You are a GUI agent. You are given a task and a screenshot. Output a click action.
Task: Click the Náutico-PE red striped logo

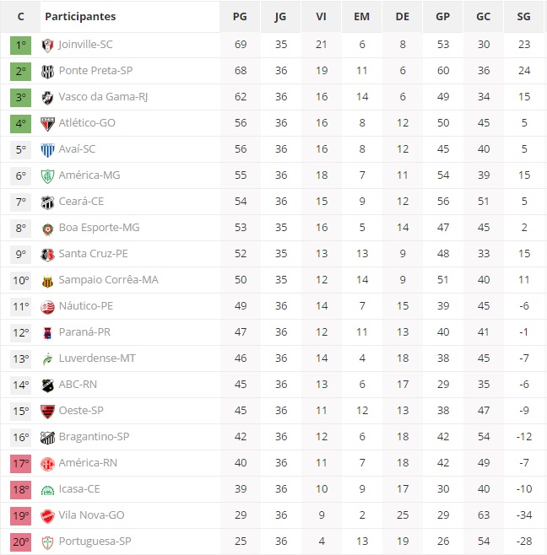point(47,307)
